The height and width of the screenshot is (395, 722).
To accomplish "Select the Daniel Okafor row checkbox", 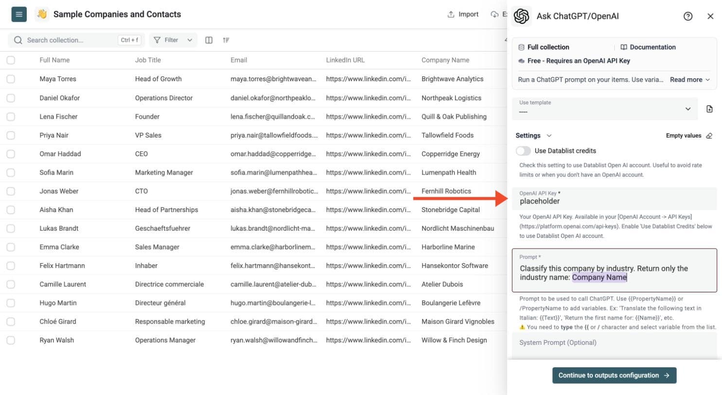I will coord(11,98).
